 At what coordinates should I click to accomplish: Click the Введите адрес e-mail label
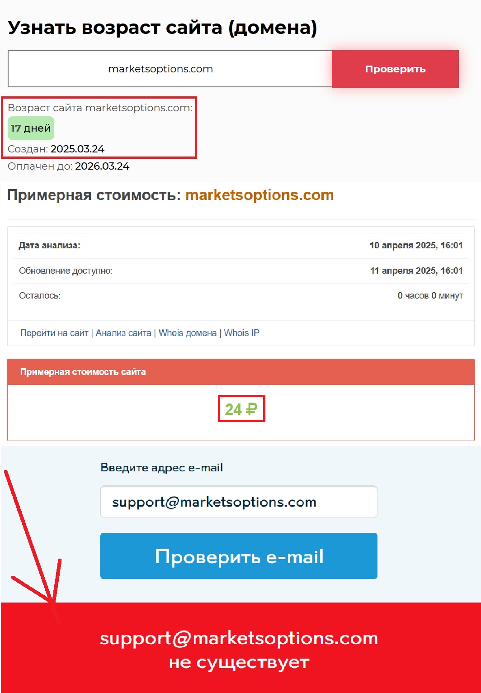click(x=162, y=468)
